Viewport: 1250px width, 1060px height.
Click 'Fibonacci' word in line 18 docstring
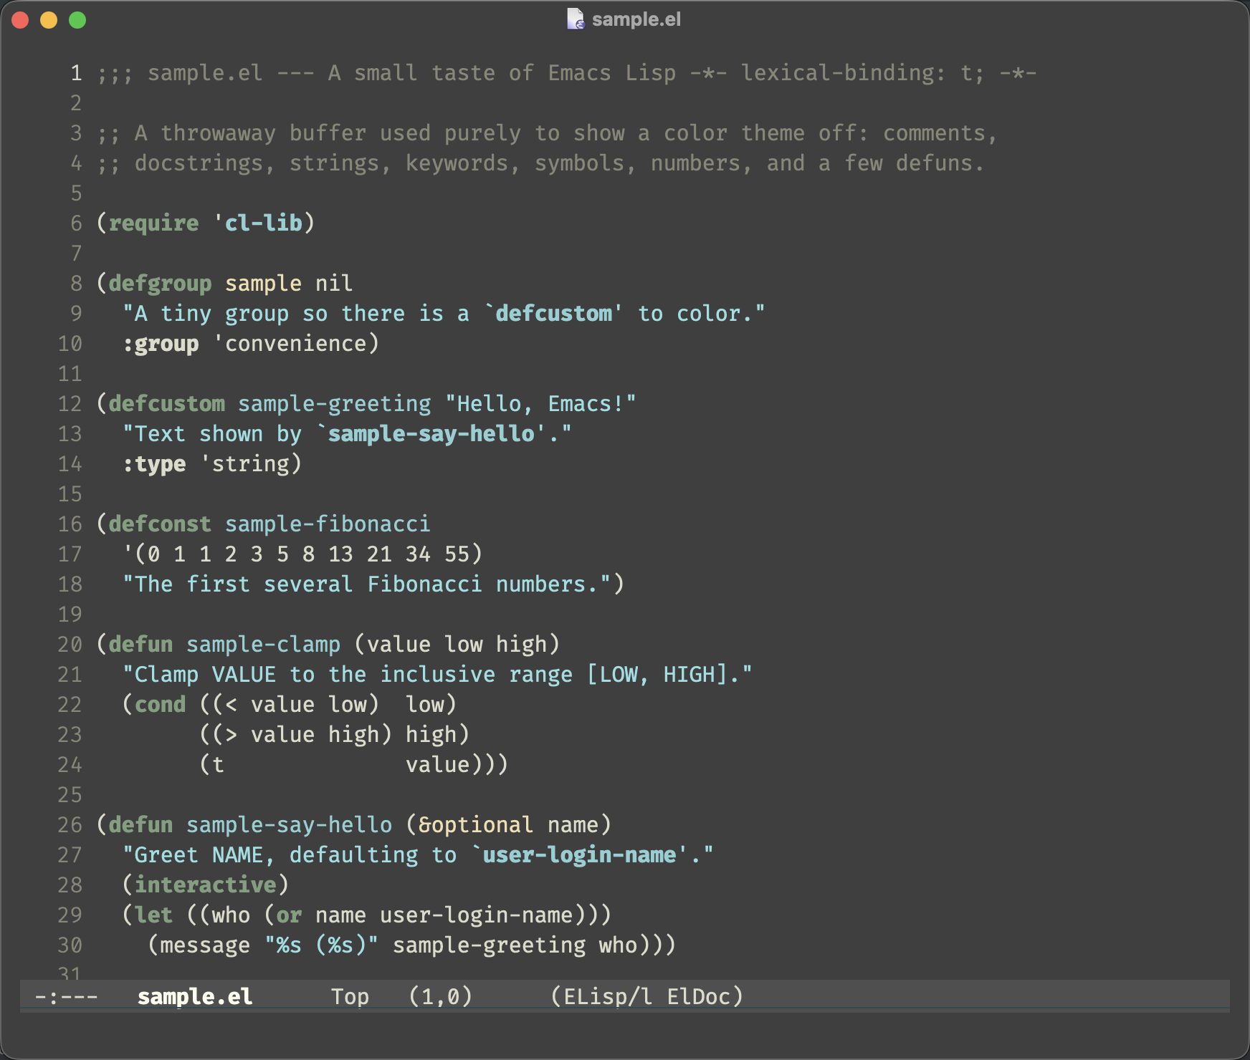[424, 584]
